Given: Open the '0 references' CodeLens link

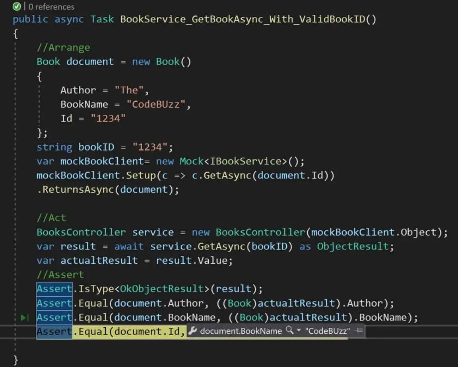Looking at the screenshot, I should point(52,6).
